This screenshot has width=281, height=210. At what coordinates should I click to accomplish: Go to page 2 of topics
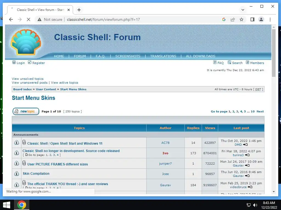tap(233, 112)
